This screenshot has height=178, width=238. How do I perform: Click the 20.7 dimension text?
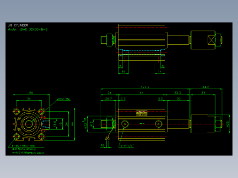pyautogui.click(x=108, y=99)
